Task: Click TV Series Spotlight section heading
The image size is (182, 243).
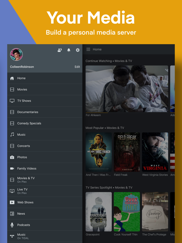Action: coord(109,187)
